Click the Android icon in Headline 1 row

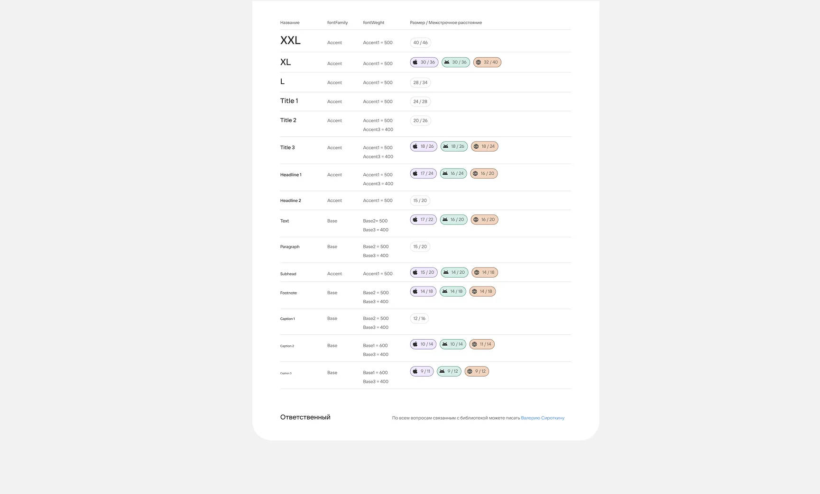[445, 174]
